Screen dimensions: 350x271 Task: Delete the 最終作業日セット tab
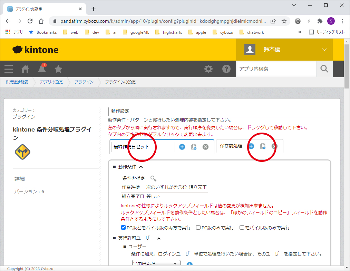[x=206, y=147]
